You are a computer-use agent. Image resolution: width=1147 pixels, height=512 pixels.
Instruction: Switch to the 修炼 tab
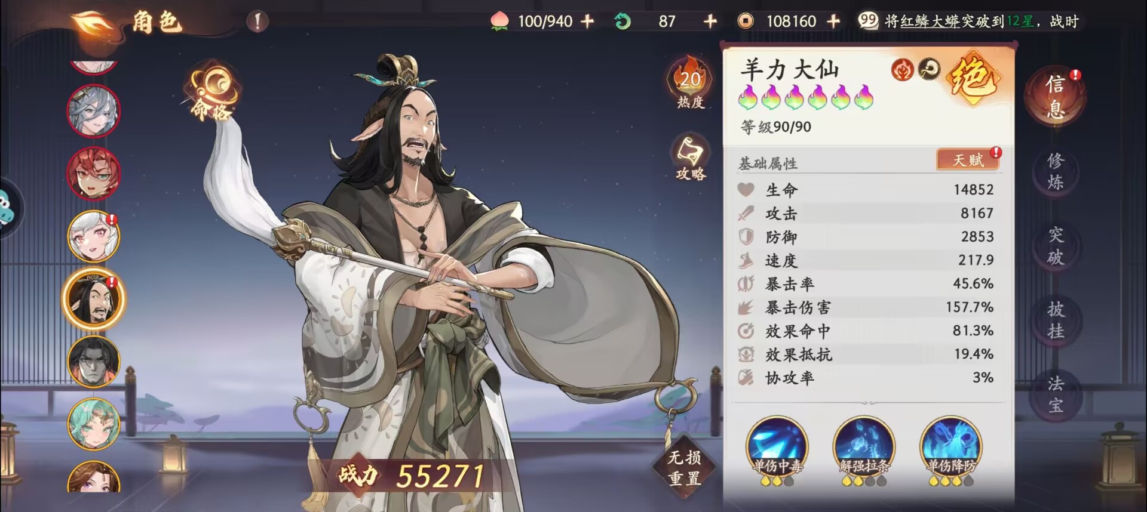[x=1056, y=171]
